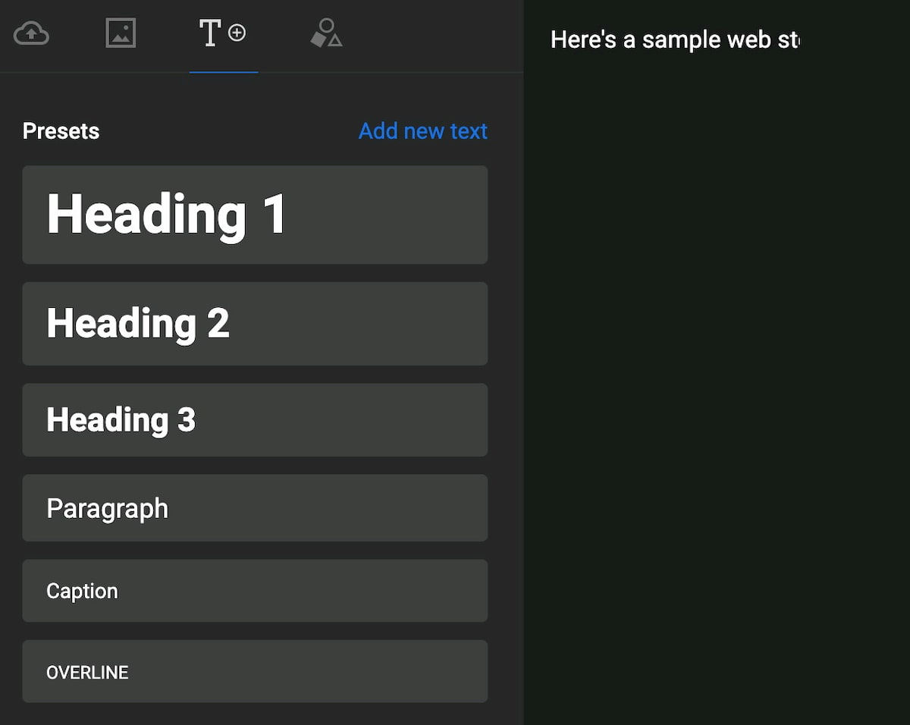Click the 'Add new text' link
Image resolution: width=910 pixels, height=725 pixels.
click(x=422, y=131)
